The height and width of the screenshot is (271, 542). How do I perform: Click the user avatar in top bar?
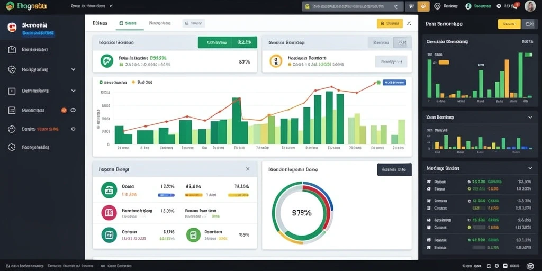tap(530, 6)
